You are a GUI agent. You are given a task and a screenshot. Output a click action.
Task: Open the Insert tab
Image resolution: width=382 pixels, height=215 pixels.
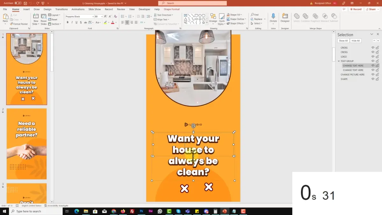(x=26, y=9)
